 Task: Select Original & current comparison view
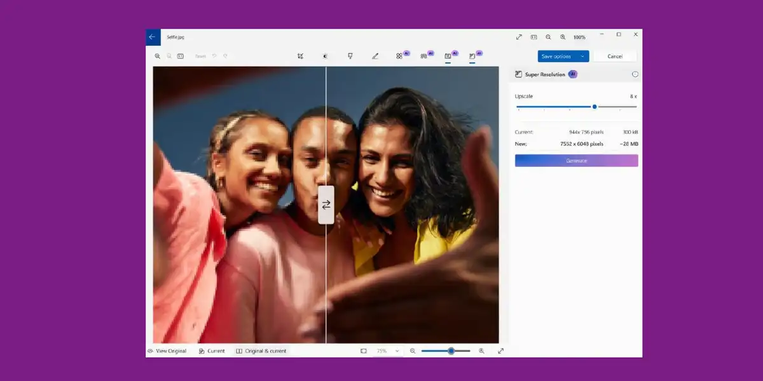(x=261, y=351)
